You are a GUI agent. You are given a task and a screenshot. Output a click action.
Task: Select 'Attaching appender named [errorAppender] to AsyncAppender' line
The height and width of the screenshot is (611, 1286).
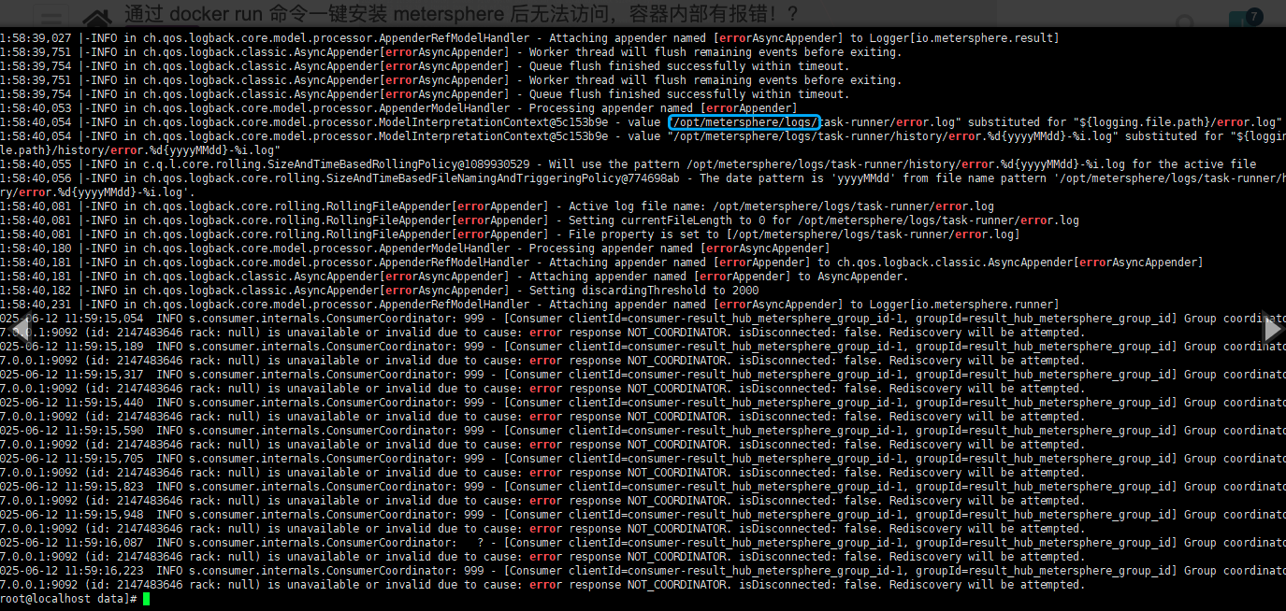(454, 277)
